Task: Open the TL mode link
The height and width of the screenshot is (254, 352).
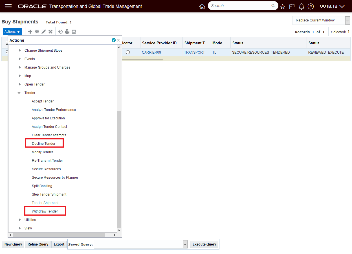Action: pos(214,52)
